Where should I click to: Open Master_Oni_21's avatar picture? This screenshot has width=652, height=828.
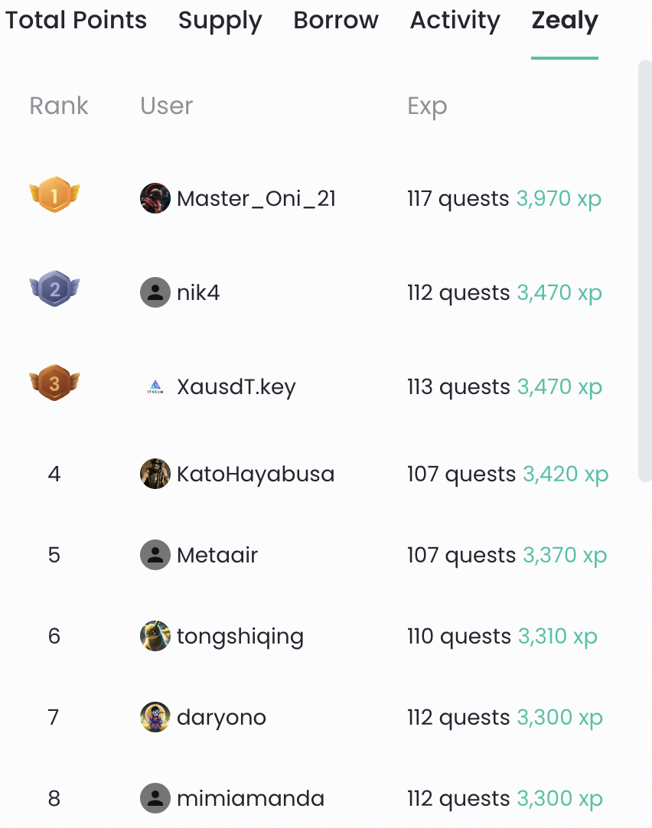155,198
